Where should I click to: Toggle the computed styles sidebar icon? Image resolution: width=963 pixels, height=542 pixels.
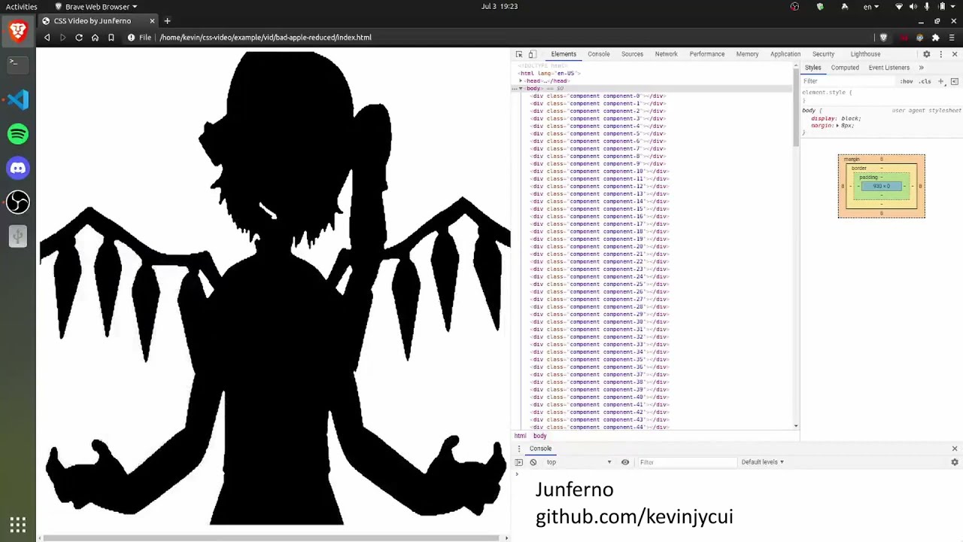click(954, 81)
